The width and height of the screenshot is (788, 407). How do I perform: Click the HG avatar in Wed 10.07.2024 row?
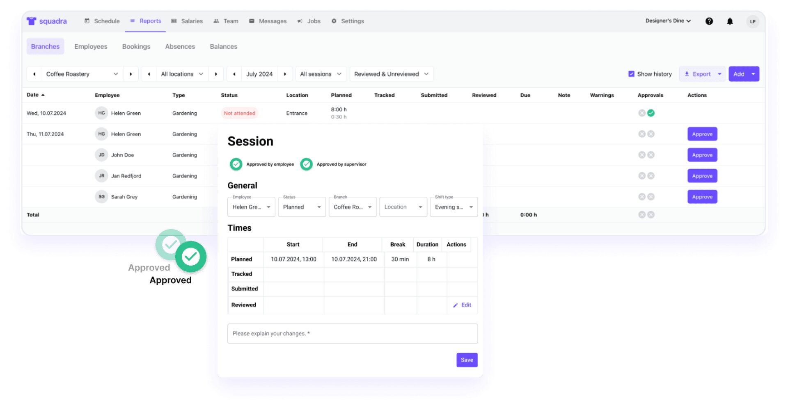pos(101,113)
